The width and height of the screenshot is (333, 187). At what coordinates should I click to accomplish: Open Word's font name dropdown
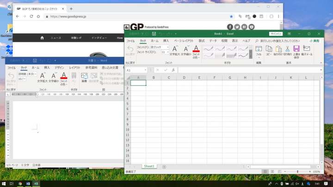pos(35,74)
